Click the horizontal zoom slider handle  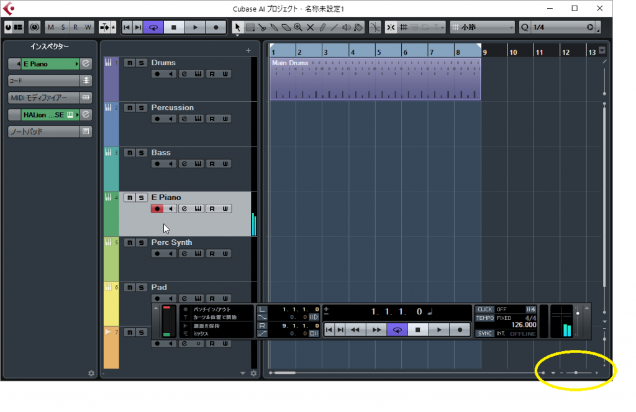(x=576, y=373)
